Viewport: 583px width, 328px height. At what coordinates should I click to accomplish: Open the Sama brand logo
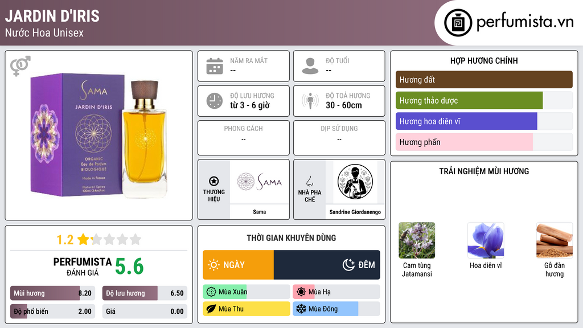259,182
